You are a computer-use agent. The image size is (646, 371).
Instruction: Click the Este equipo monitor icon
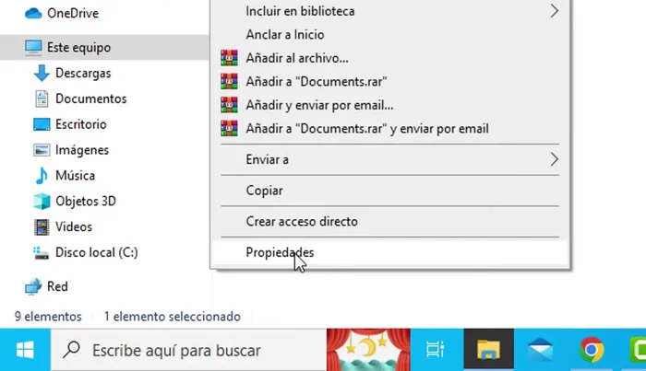[x=33, y=47]
